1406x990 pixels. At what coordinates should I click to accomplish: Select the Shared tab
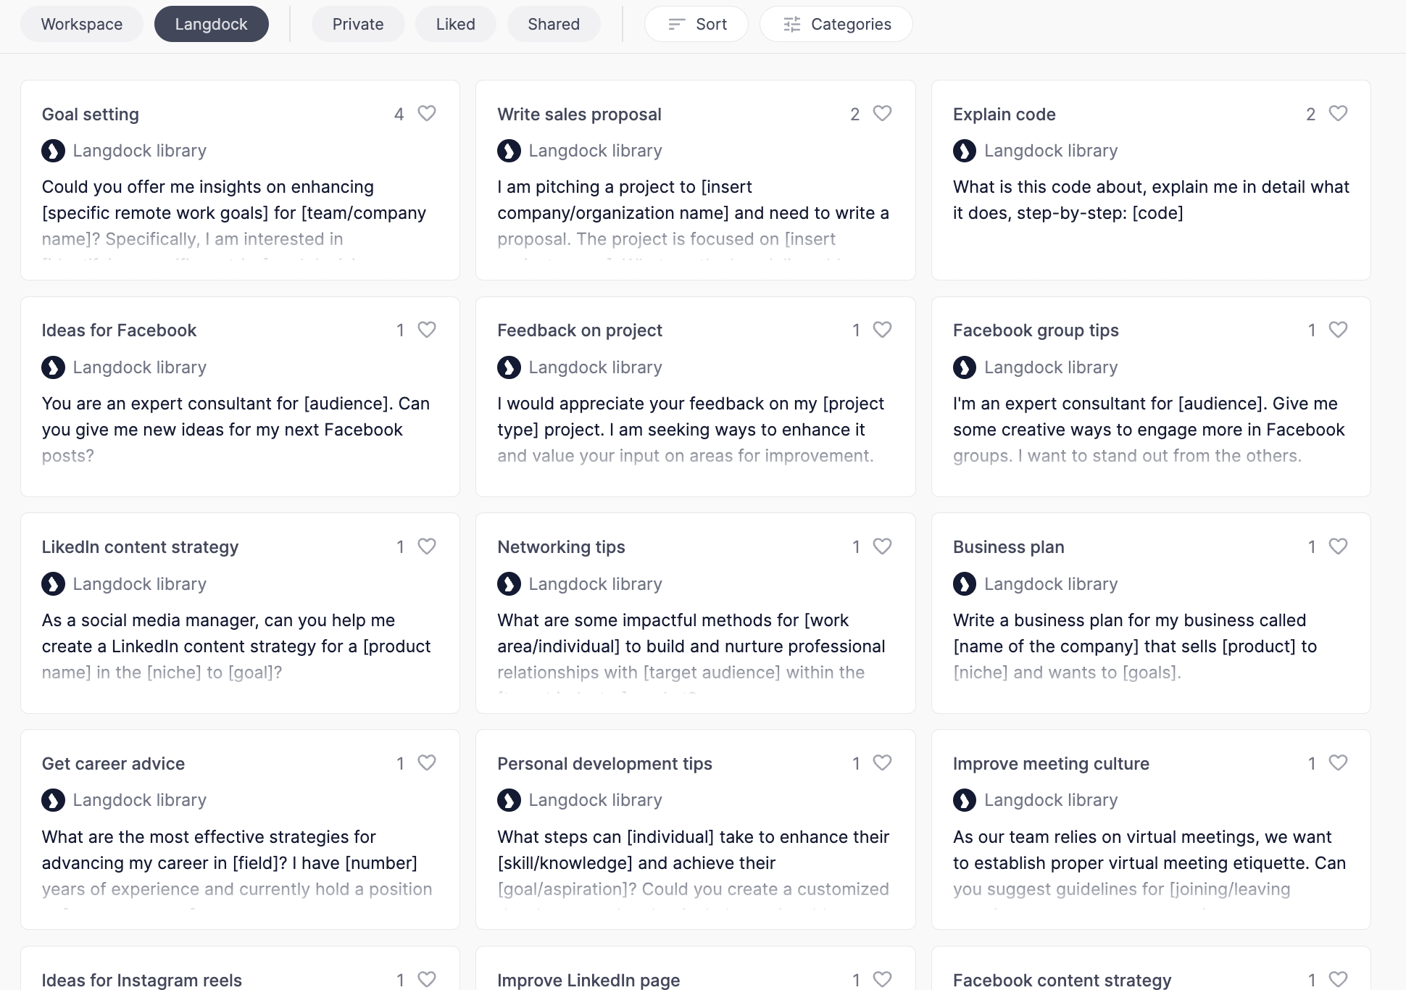tap(553, 24)
